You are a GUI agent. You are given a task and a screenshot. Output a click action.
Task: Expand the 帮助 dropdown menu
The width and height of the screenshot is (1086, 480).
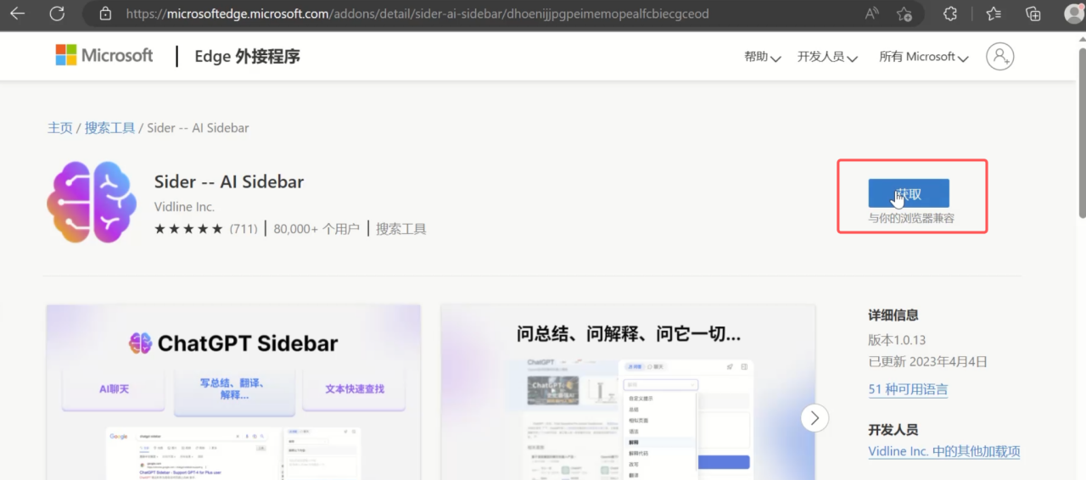tap(762, 57)
